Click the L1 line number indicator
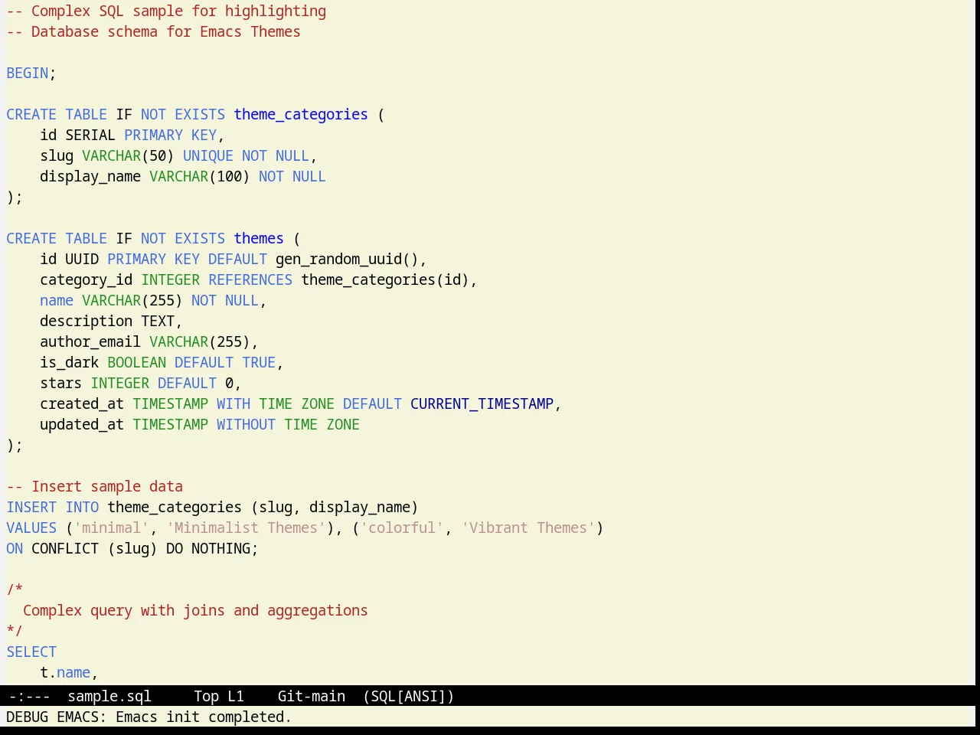Image resolution: width=980 pixels, height=735 pixels. [x=236, y=696]
